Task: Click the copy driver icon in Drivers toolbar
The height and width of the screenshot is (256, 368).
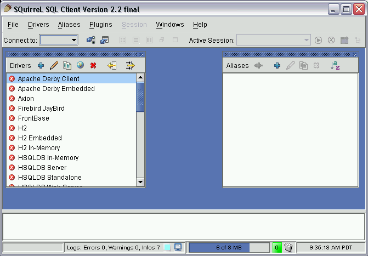Action: coord(67,66)
